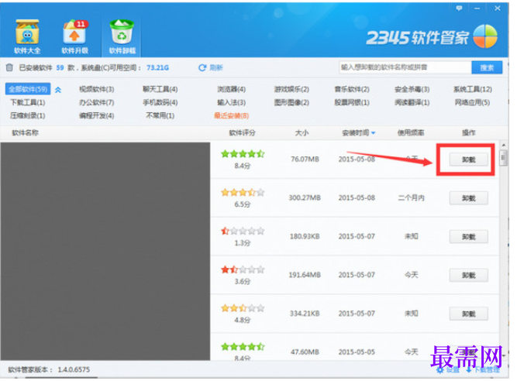
Task: Click the 2015-05-05 install date cell
Action: (357, 352)
